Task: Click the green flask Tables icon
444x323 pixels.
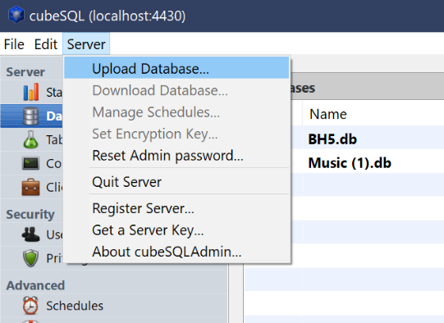Action: tap(30, 139)
